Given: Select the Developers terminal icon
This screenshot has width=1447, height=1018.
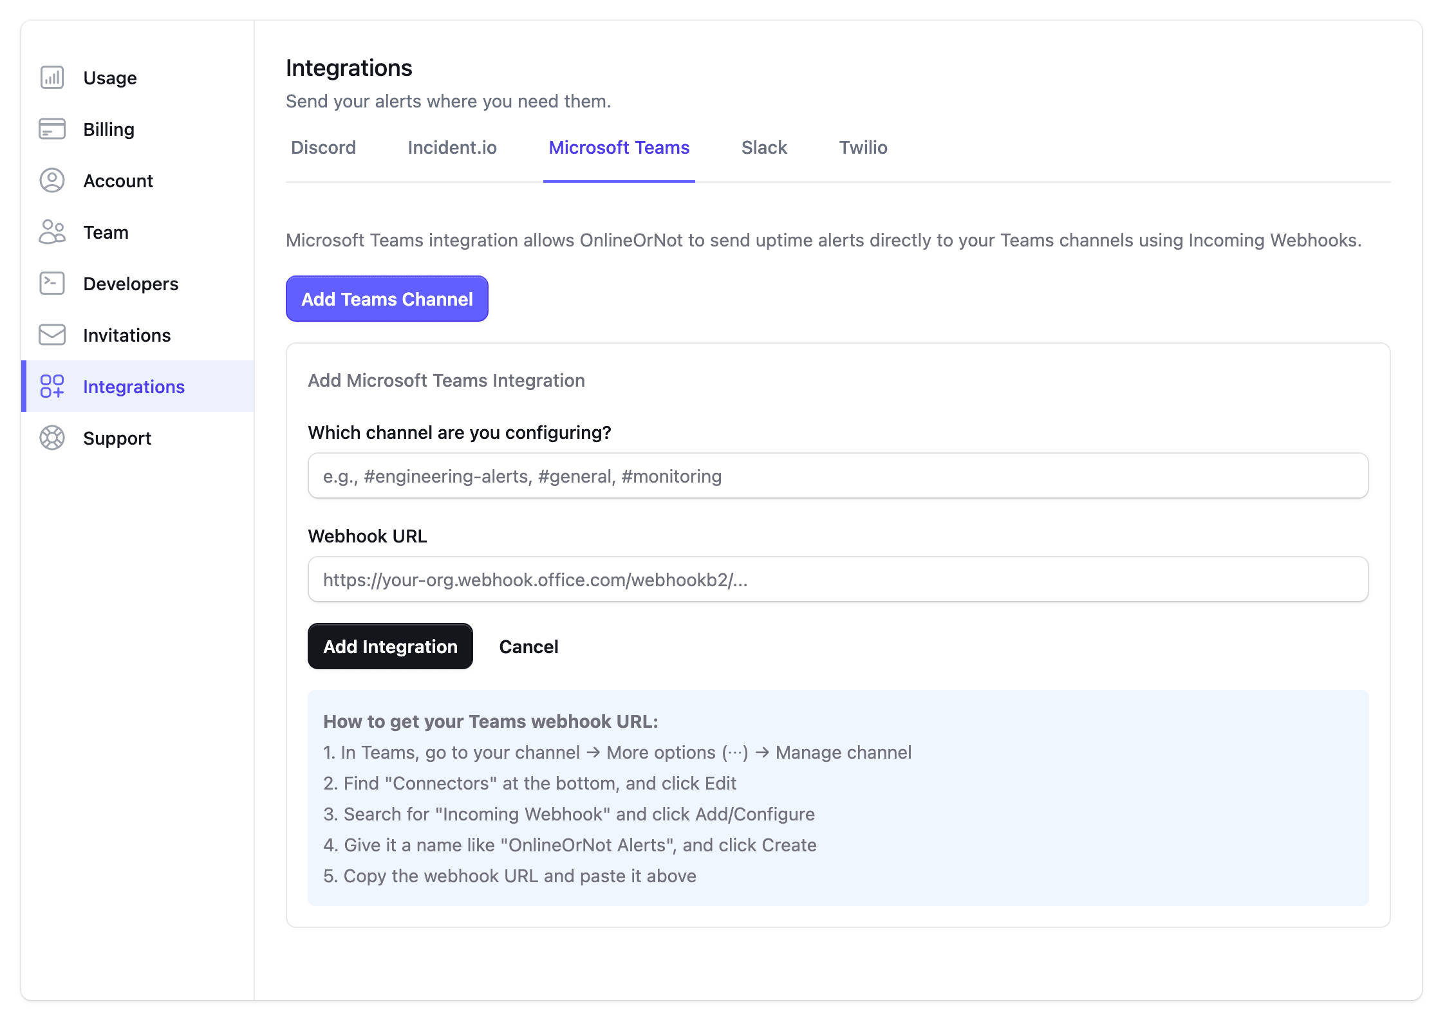Looking at the screenshot, I should (x=51, y=283).
